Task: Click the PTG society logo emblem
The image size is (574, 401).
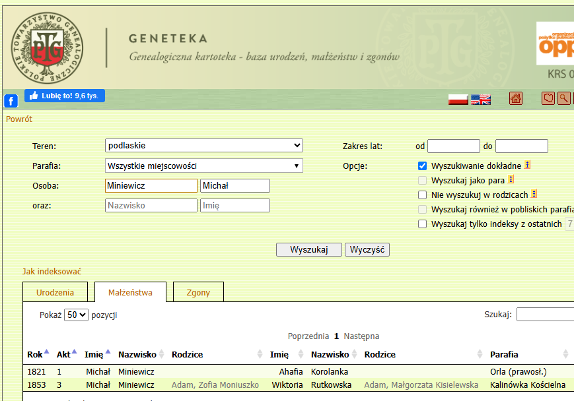Action: click(x=47, y=48)
